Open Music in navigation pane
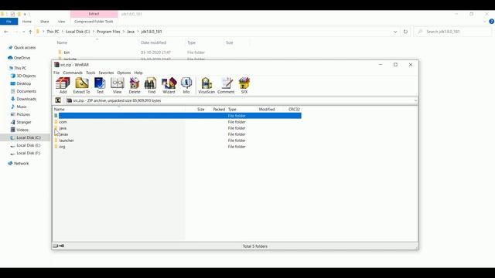 click(x=22, y=107)
